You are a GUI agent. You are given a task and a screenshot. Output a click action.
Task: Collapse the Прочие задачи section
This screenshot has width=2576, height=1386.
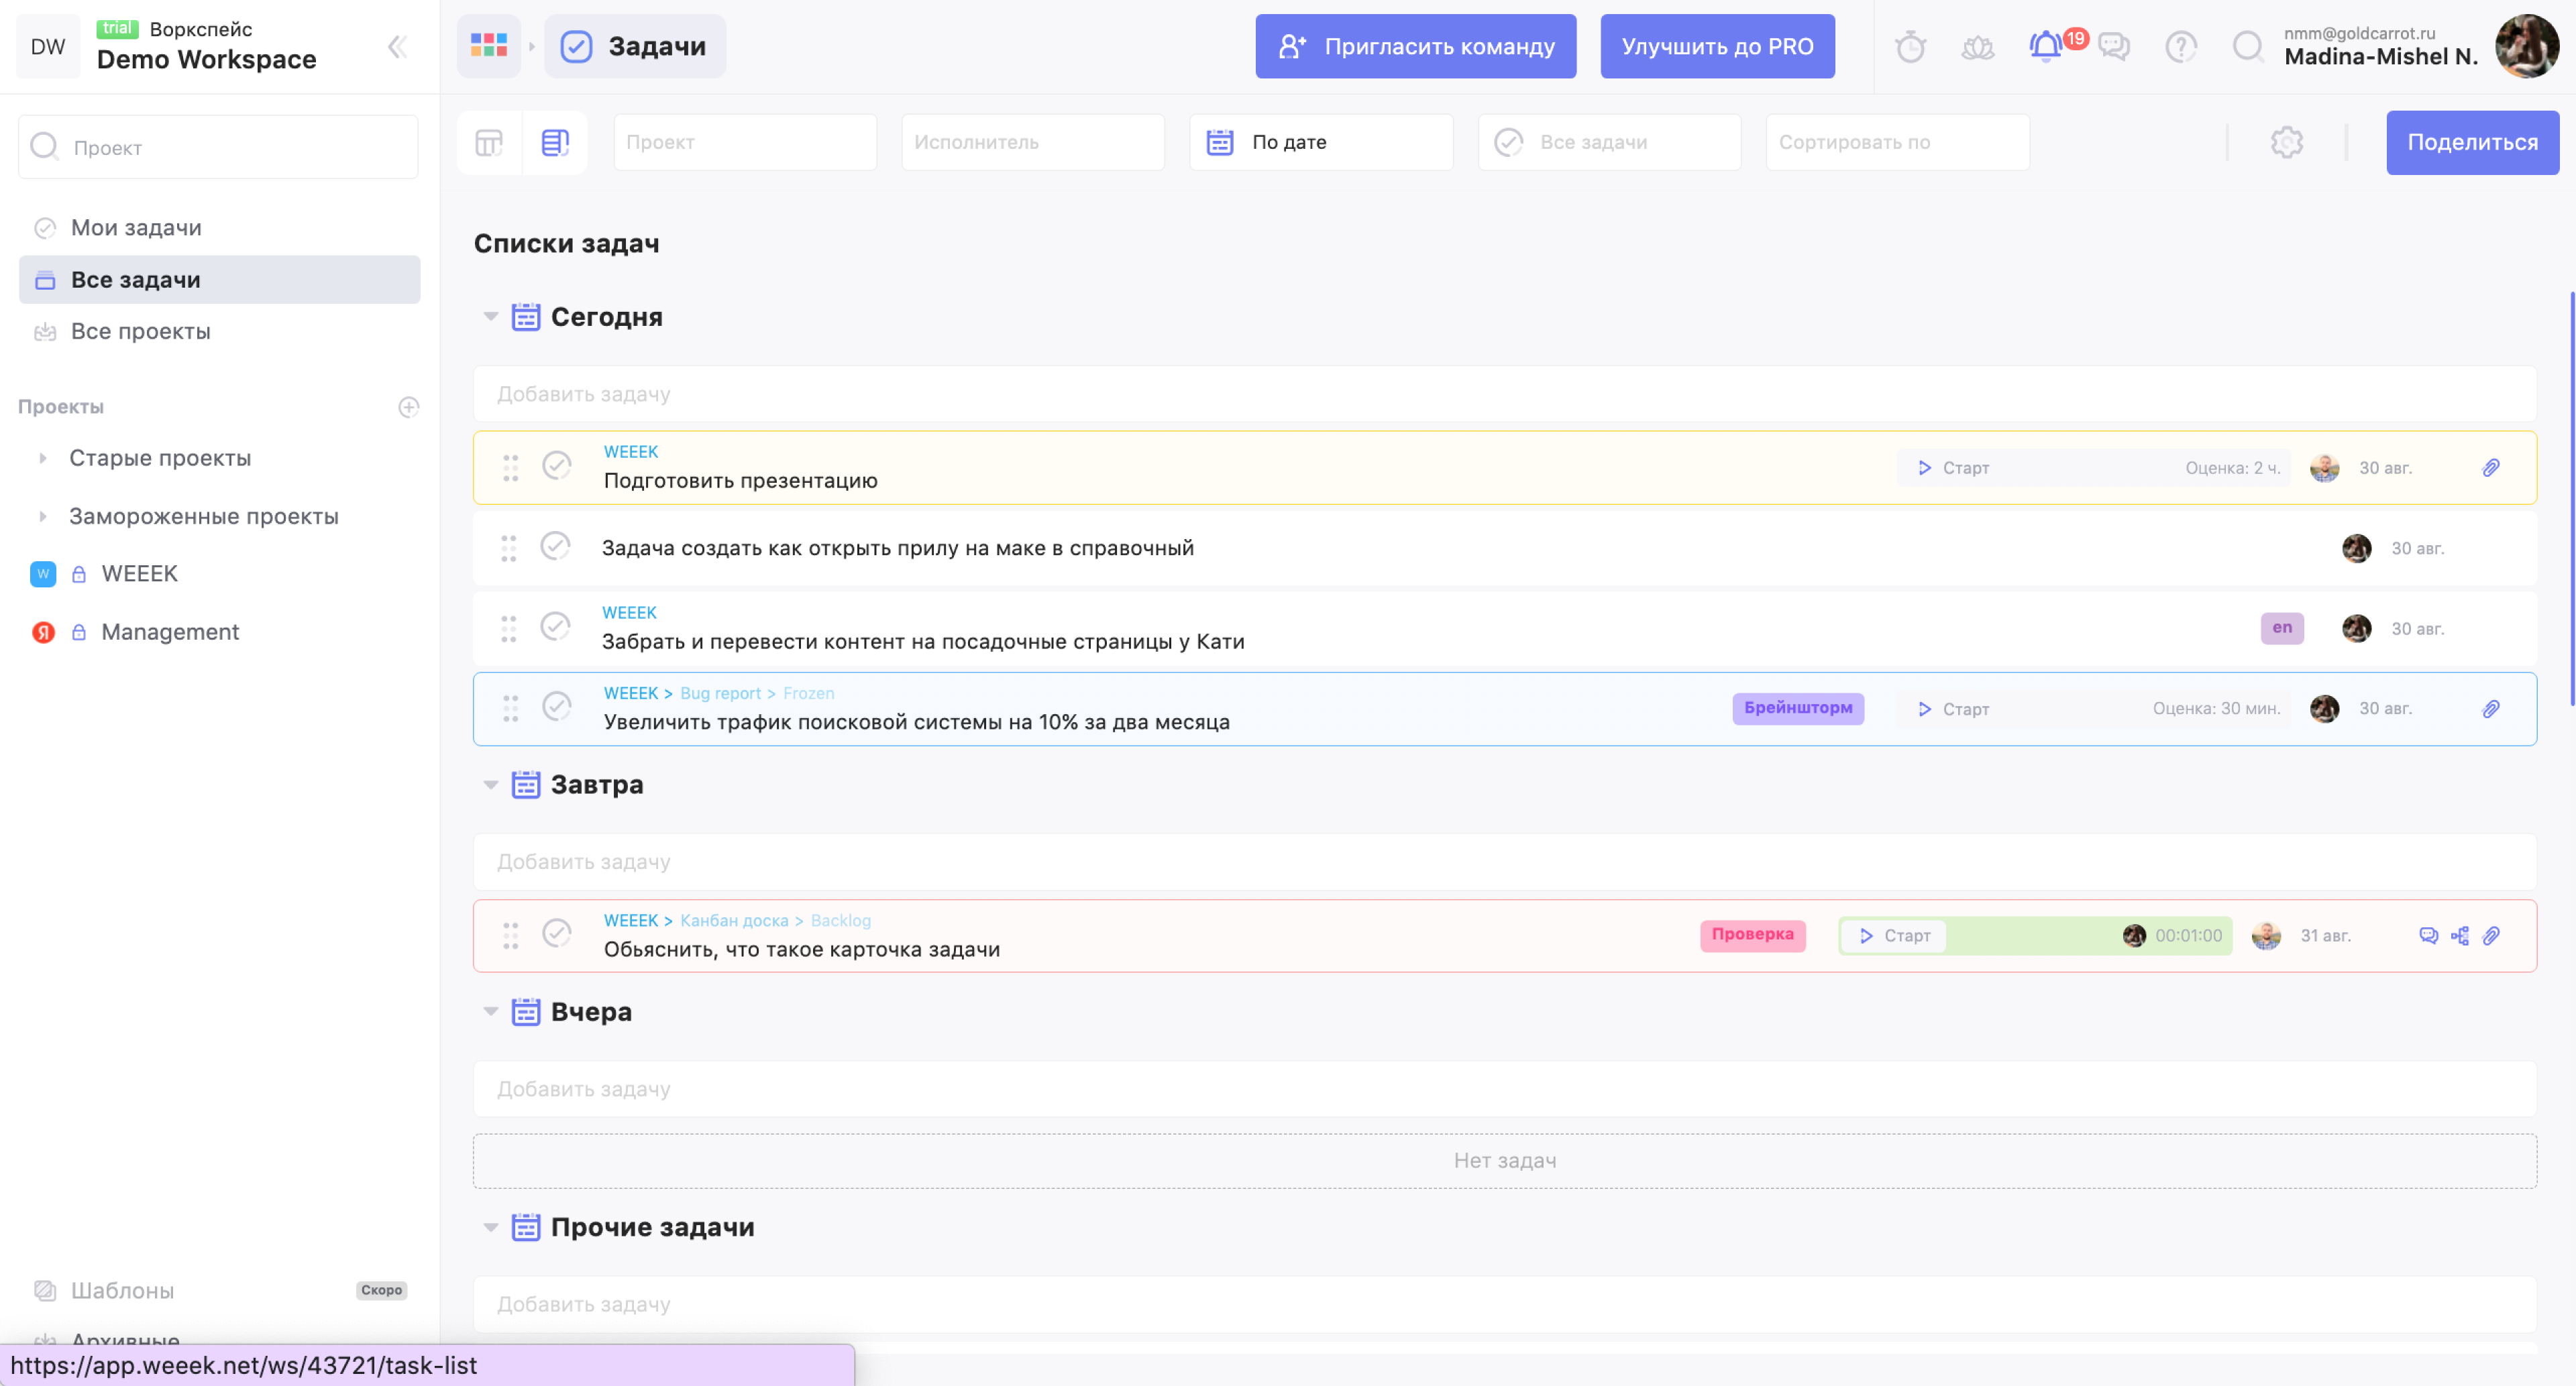coord(490,1227)
